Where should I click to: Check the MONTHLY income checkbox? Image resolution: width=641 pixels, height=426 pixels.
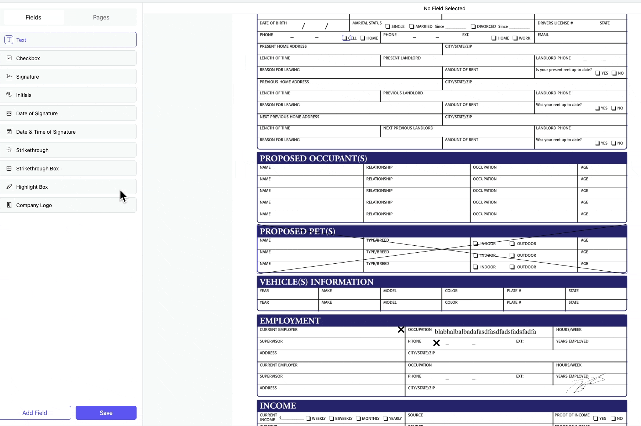pos(358,418)
